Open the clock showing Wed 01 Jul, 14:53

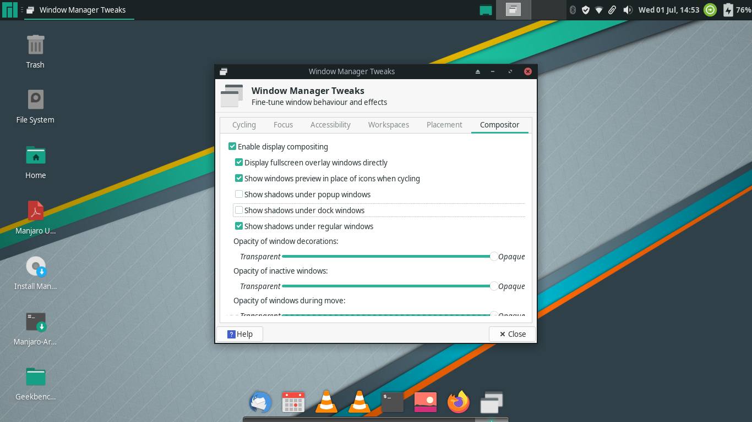coord(669,10)
